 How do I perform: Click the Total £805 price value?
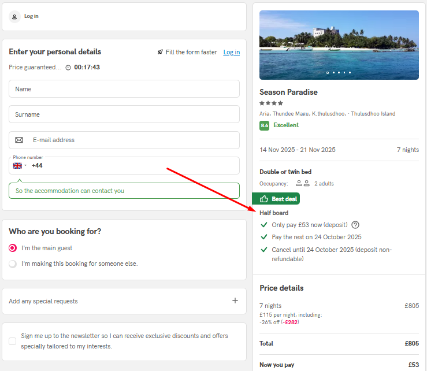412,343
